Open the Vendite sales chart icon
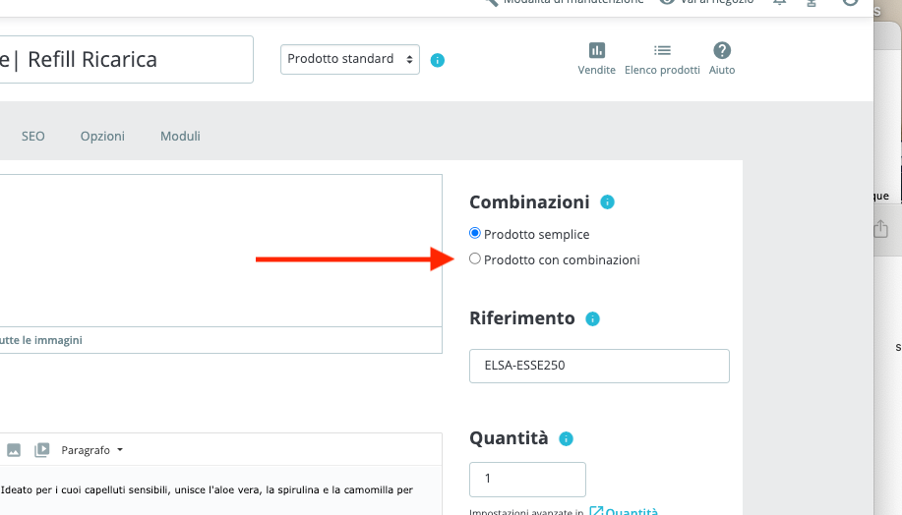Screen dimensions: 902x515 [596, 51]
